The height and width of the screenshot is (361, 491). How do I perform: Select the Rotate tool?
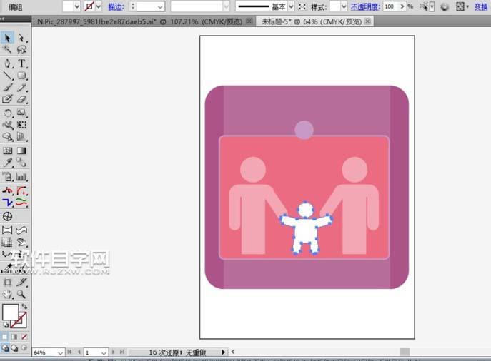7,113
